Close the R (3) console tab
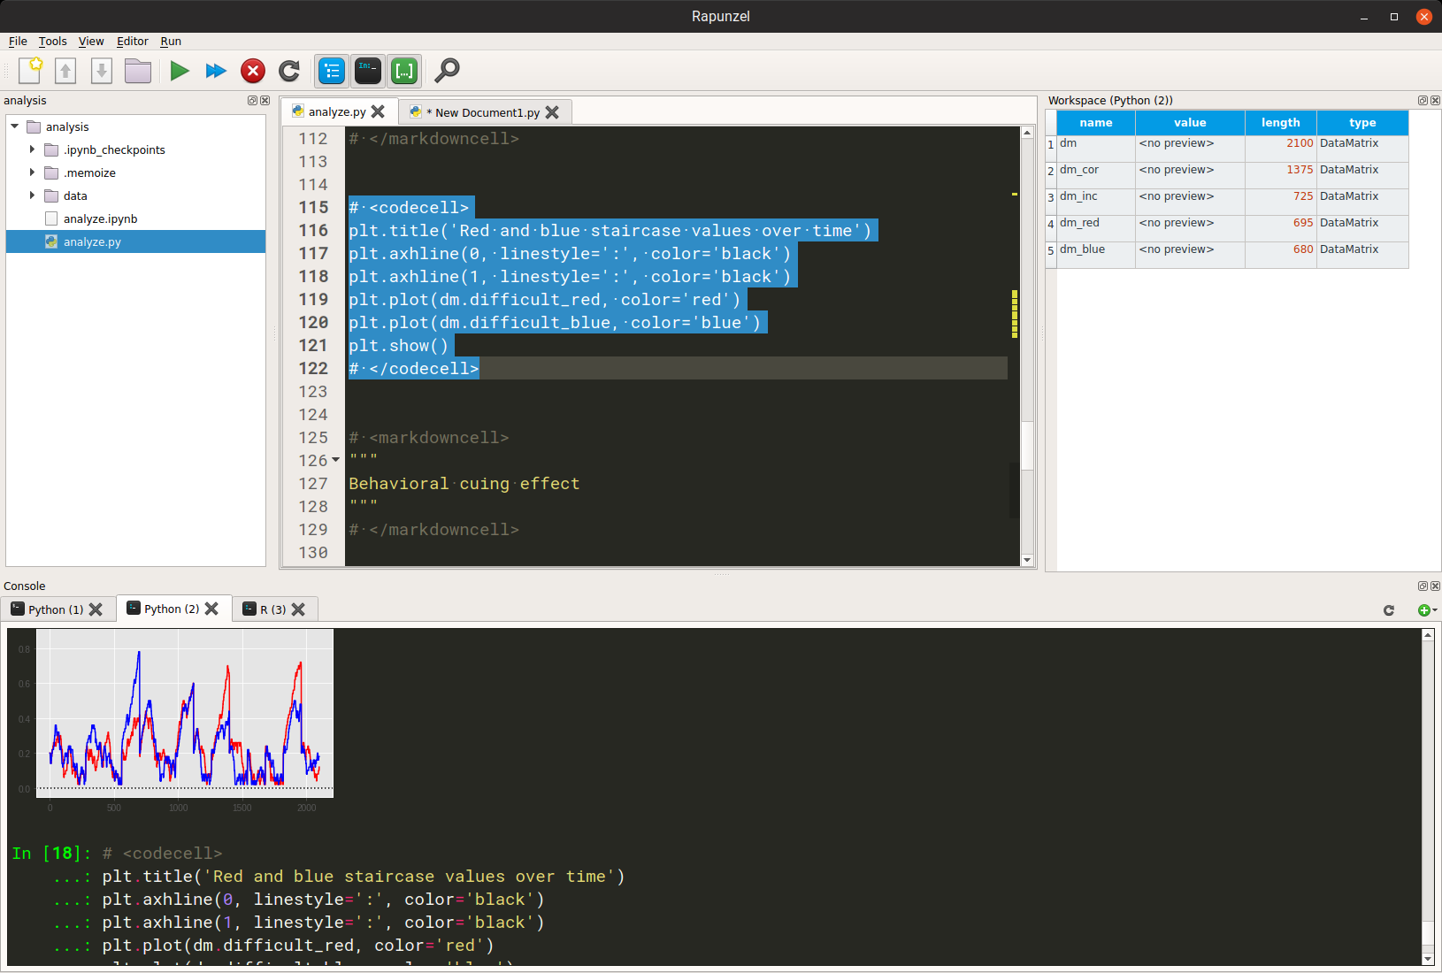1442x973 pixels. [298, 609]
